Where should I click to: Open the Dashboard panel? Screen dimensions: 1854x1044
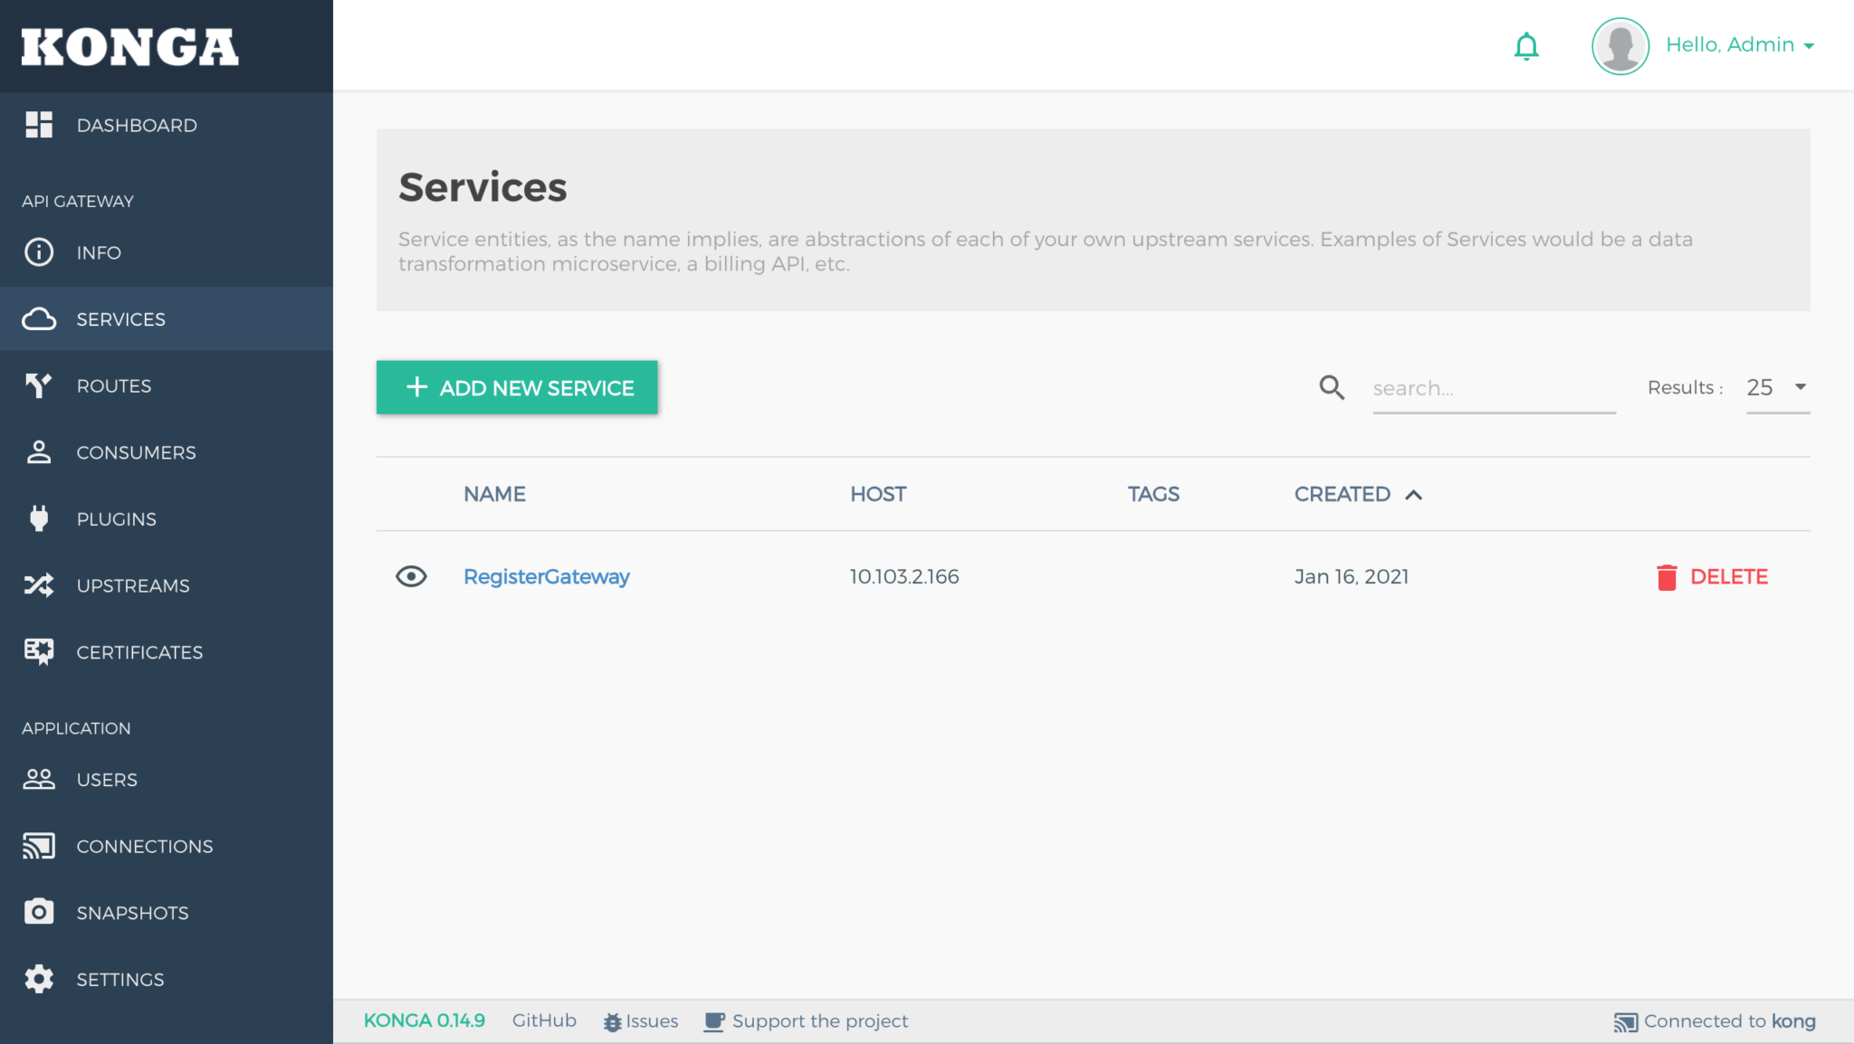pyautogui.click(x=137, y=125)
